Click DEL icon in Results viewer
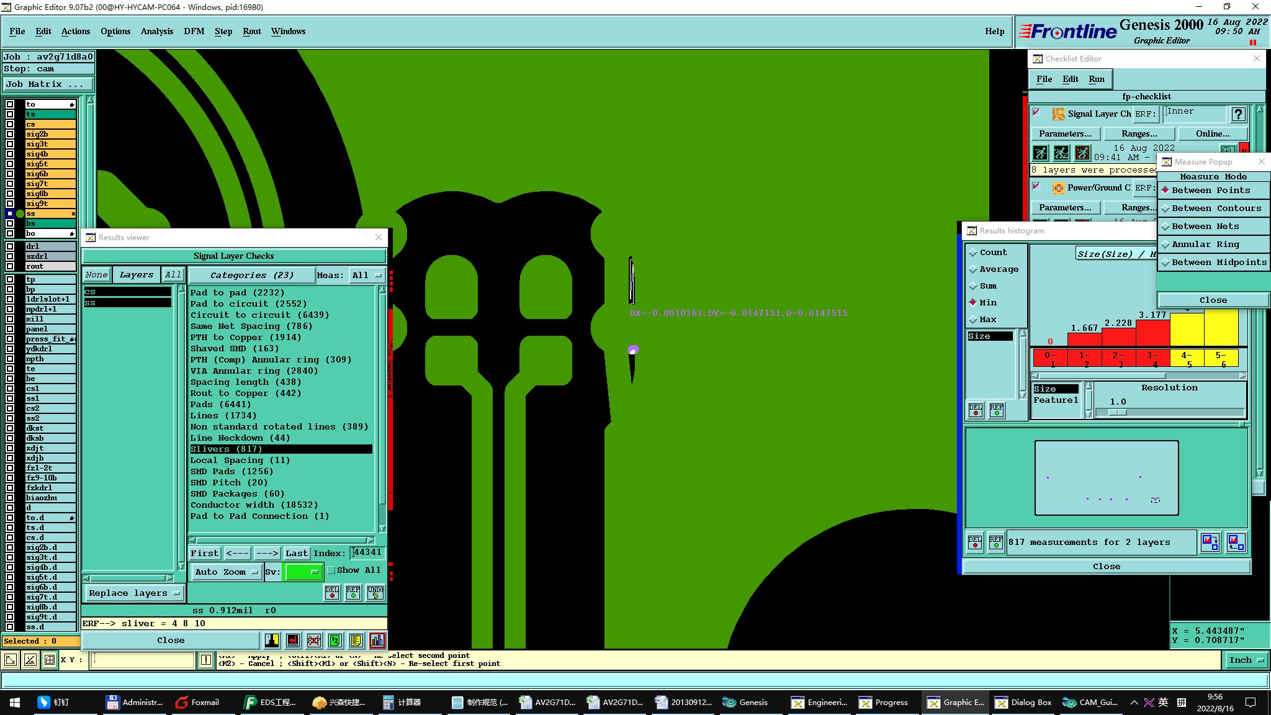 pyautogui.click(x=332, y=592)
